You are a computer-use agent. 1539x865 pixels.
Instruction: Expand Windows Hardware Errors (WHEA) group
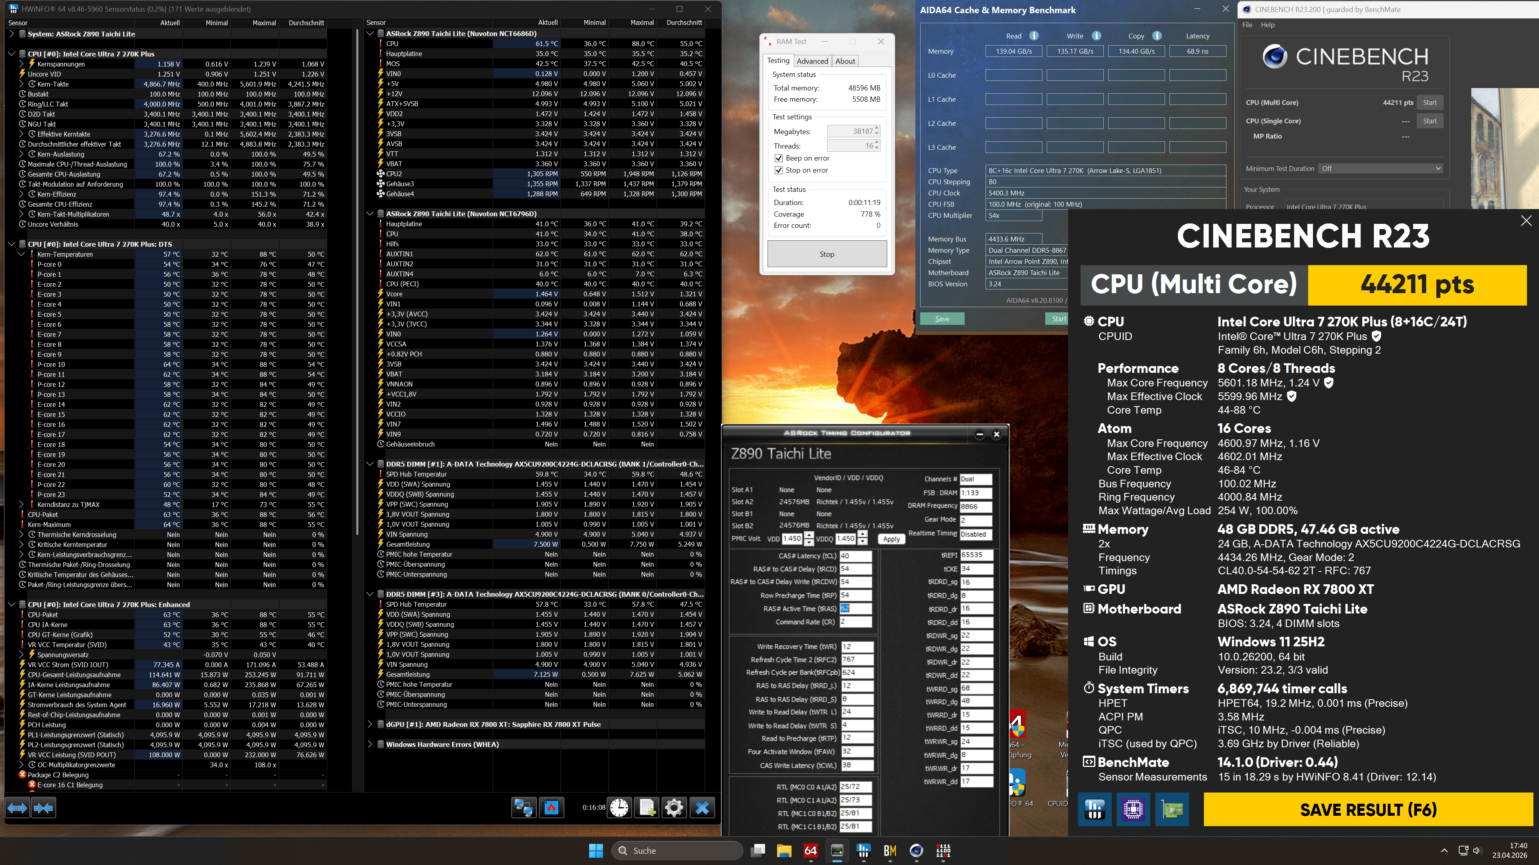pos(370,744)
